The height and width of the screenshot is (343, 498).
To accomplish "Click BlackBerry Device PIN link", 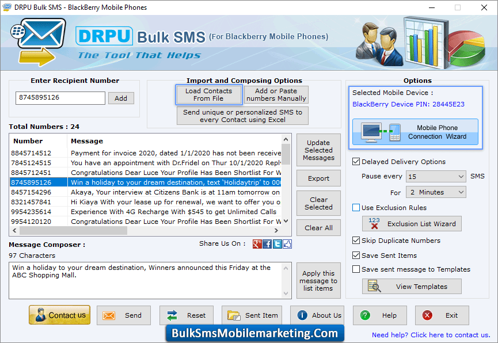I will [x=408, y=104].
